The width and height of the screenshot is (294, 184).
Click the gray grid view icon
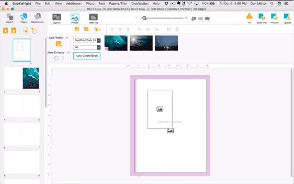tap(200, 19)
